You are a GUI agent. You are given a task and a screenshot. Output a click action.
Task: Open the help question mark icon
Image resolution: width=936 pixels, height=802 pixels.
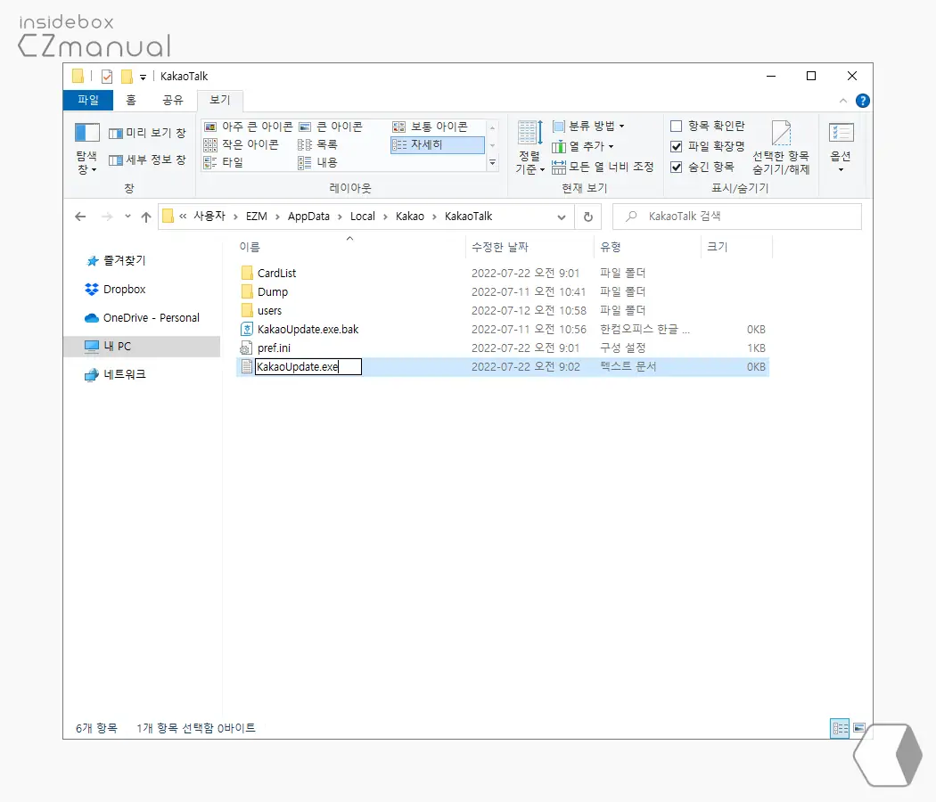coord(863,101)
